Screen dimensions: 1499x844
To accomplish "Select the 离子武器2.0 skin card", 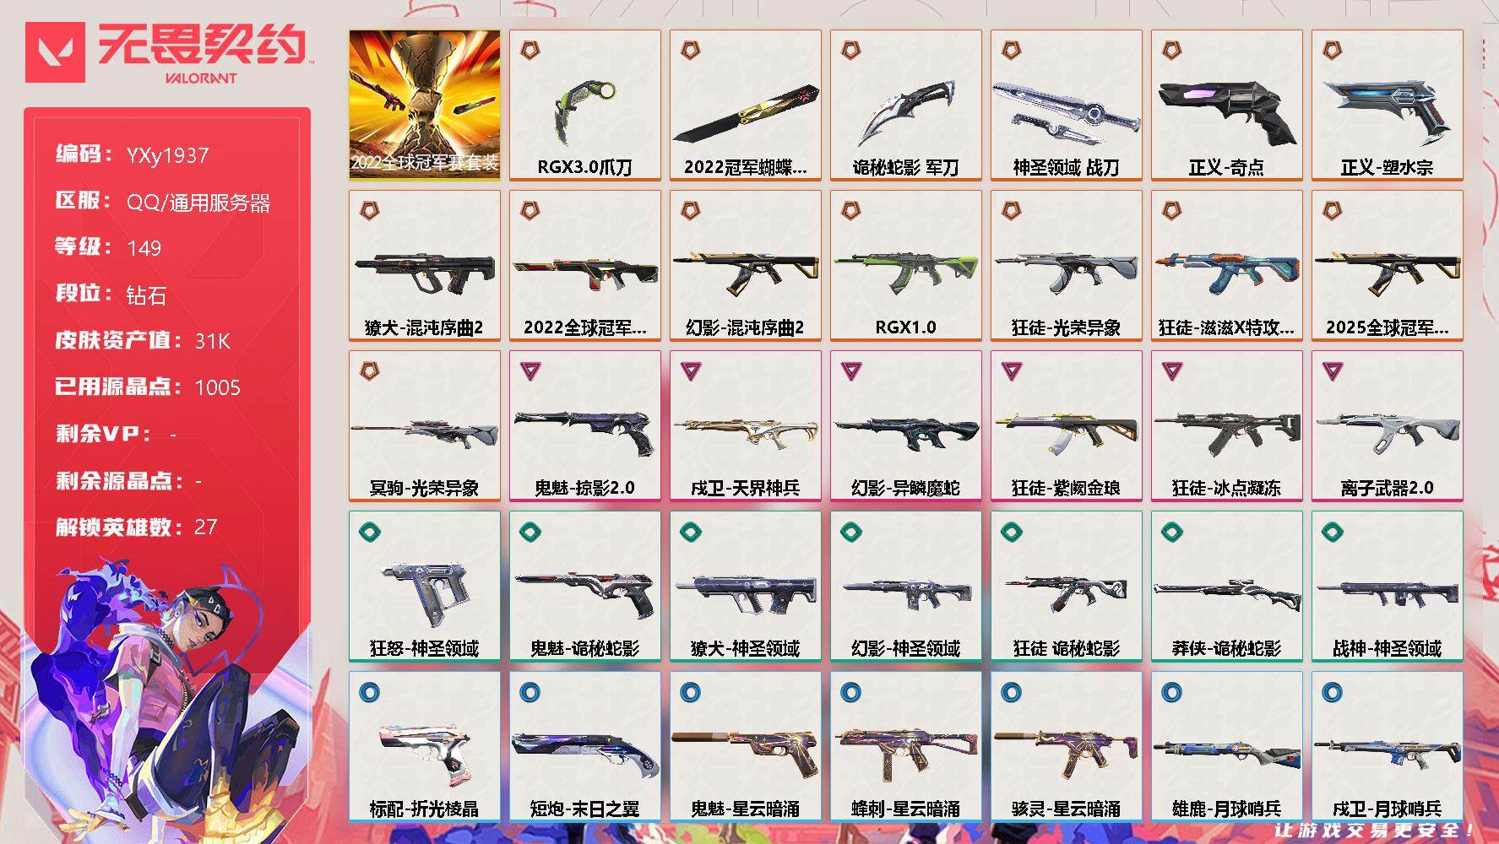I will point(1387,426).
